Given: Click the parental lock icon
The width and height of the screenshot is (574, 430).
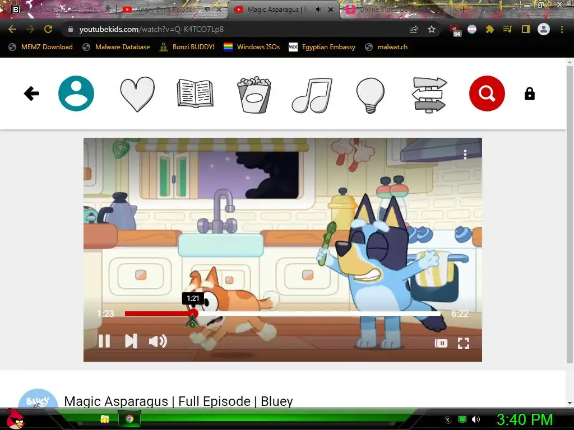Looking at the screenshot, I should (x=529, y=94).
